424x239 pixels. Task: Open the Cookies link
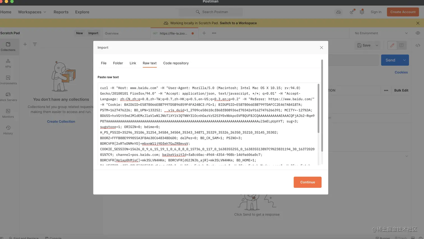(401, 72)
